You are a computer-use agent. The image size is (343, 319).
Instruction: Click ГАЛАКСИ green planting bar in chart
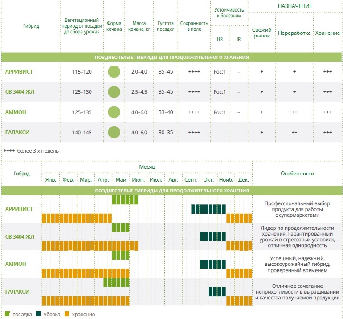(x=116, y=282)
